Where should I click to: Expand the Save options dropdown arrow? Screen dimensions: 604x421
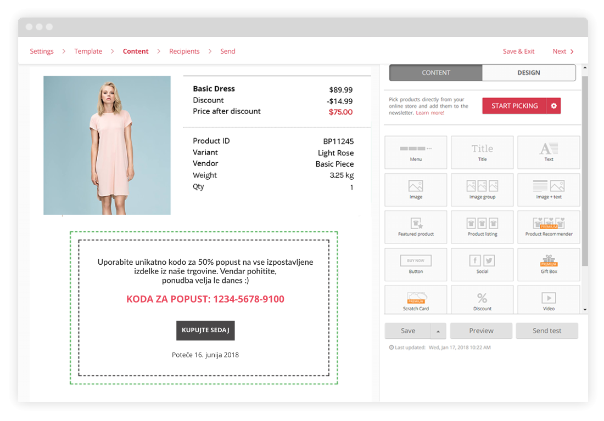pyautogui.click(x=438, y=331)
